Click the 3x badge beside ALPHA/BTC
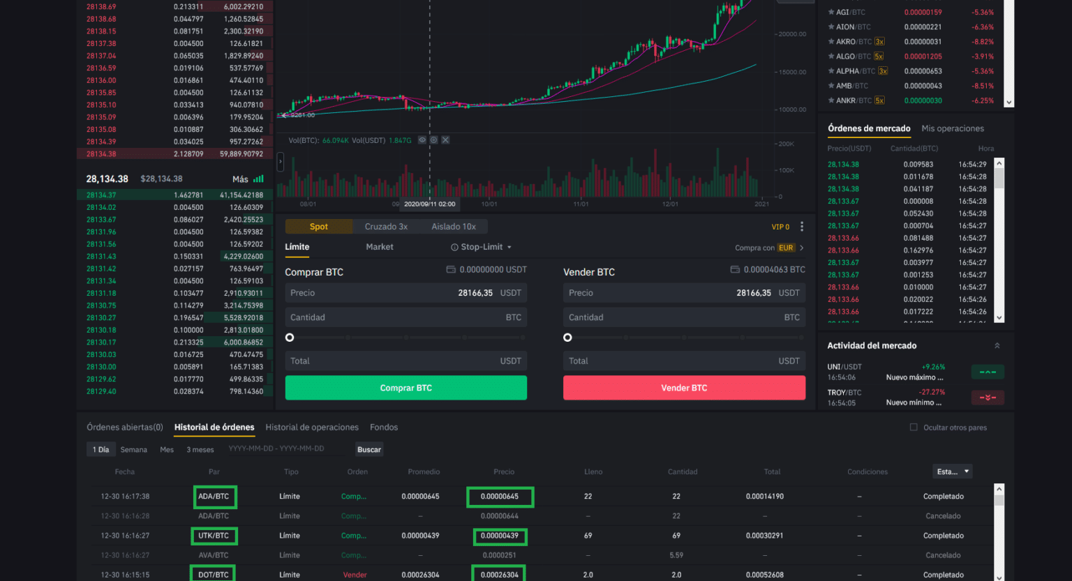The image size is (1072, 581). (883, 70)
